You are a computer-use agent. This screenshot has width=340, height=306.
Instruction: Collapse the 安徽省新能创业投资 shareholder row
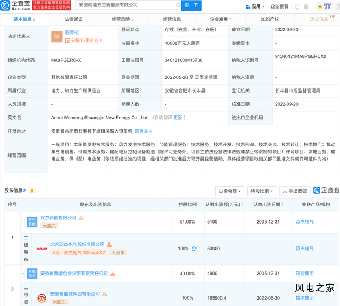(x=23, y=274)
